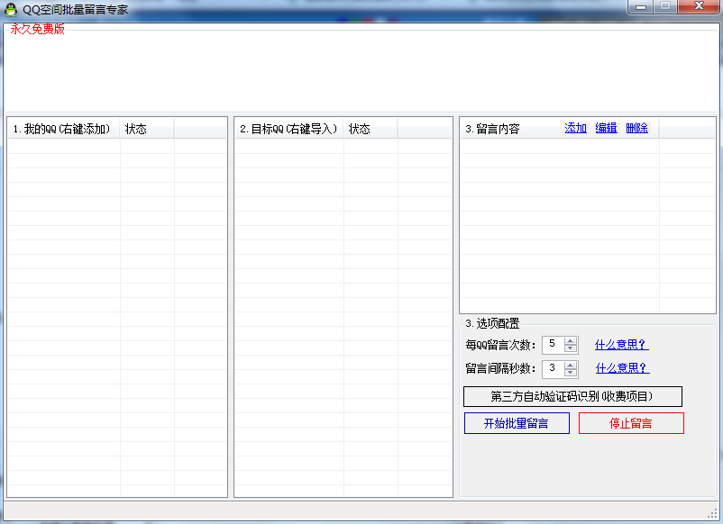Click the 第三方自动验证码识别(收费项目) button

pos(572,396)
